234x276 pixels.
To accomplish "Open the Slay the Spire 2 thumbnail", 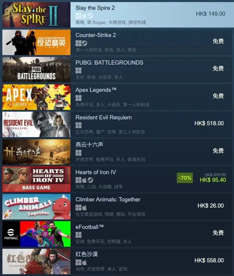I will (x=36, y=15).
